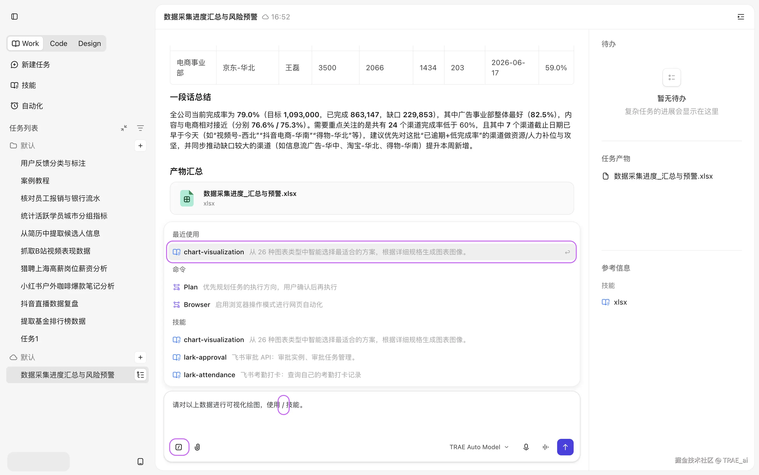Open xlsx skill in 参考信息
The height and width of the screenshot is (475, 759).
point(614,302)
